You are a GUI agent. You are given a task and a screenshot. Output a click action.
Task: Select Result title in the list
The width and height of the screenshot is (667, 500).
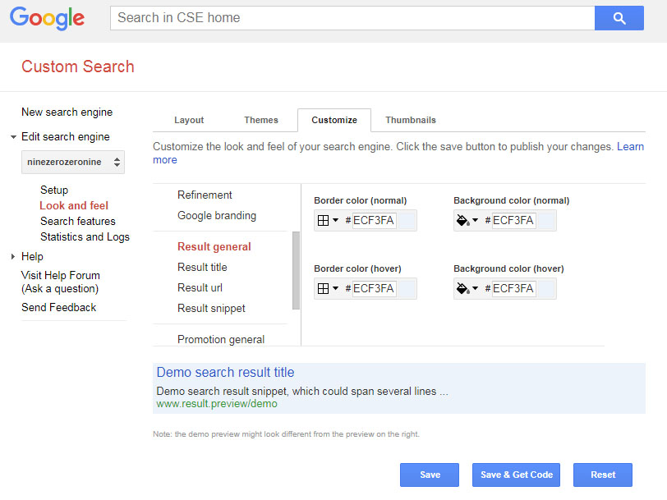tap(202, 267)
